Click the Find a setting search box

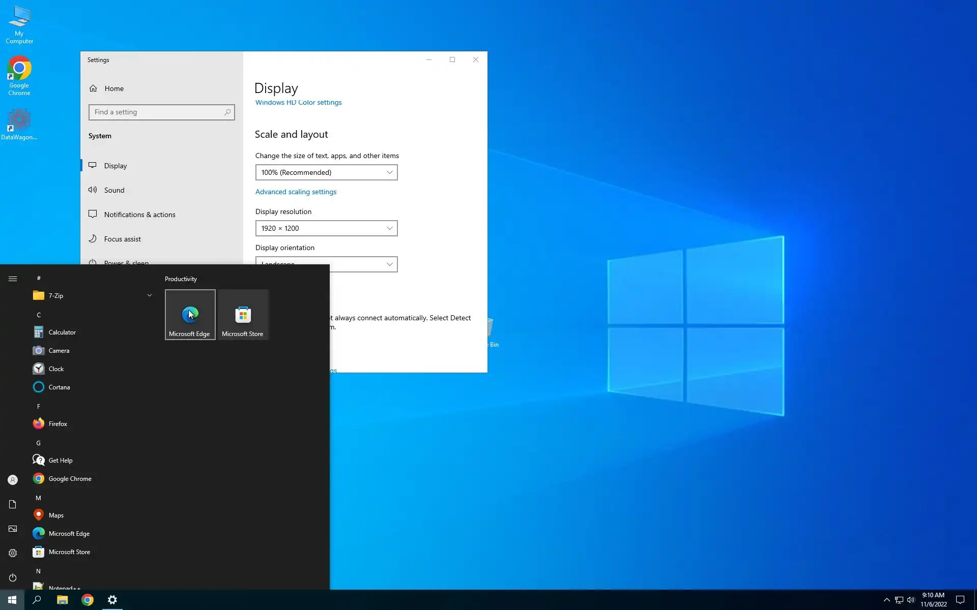[158, 112]
